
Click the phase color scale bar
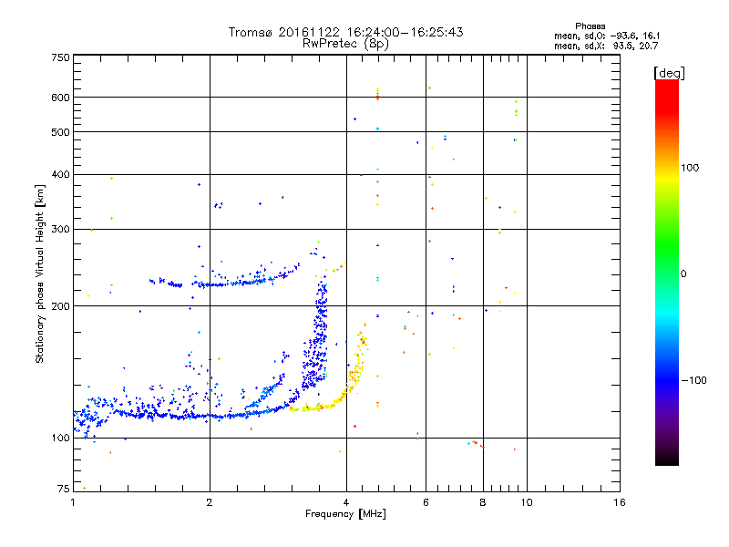667,272
